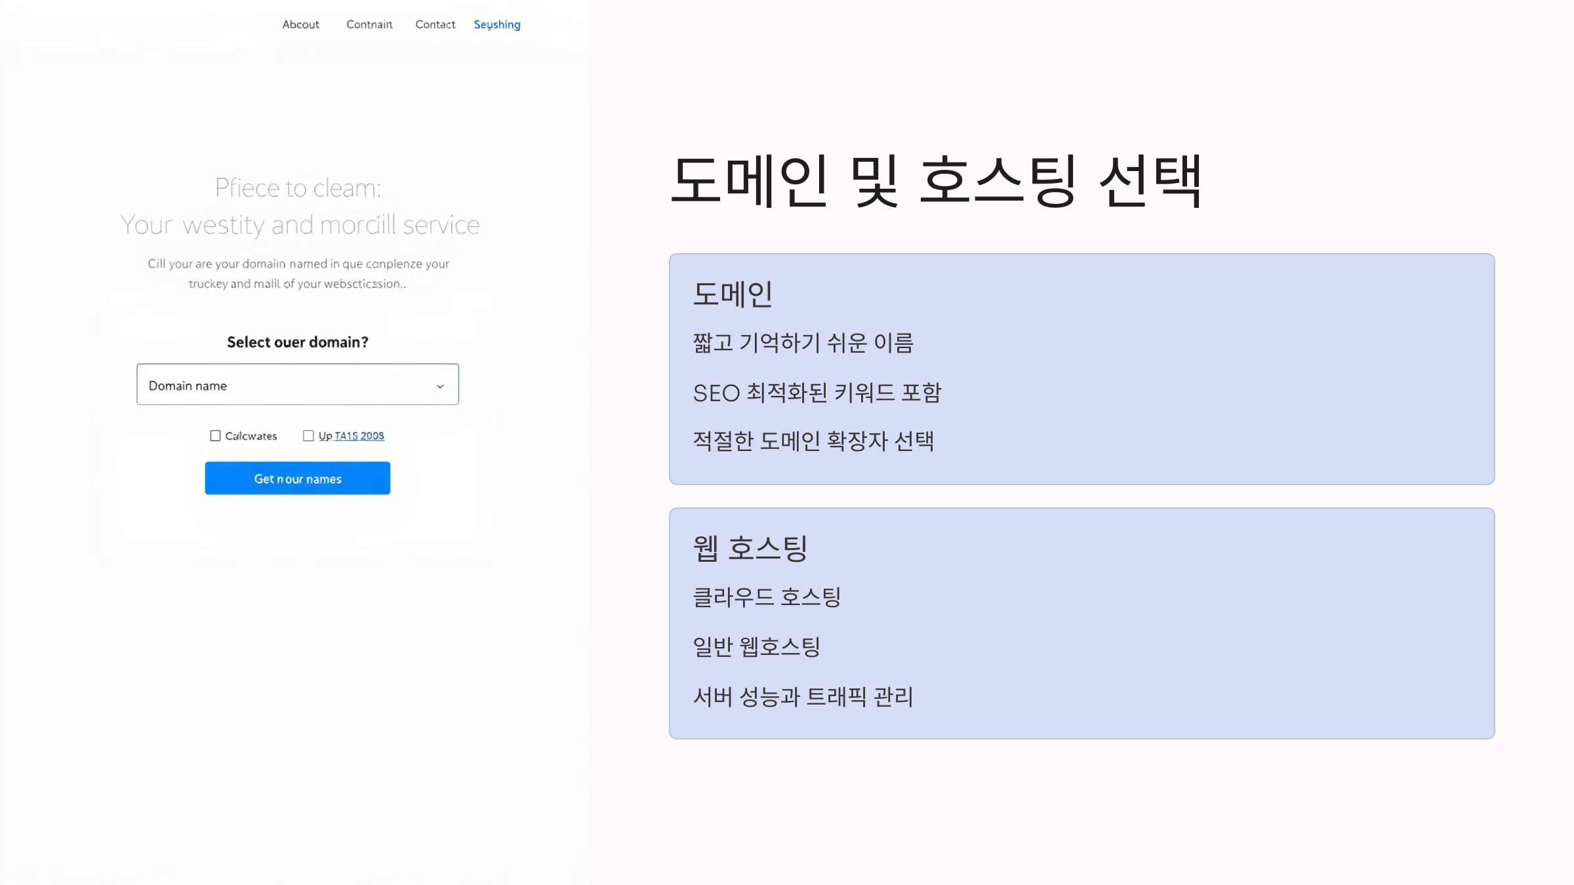
Task: Click the SEO 최적화된 키워드 포함 line
Action: pyautogui.click(x=817, y=393)
